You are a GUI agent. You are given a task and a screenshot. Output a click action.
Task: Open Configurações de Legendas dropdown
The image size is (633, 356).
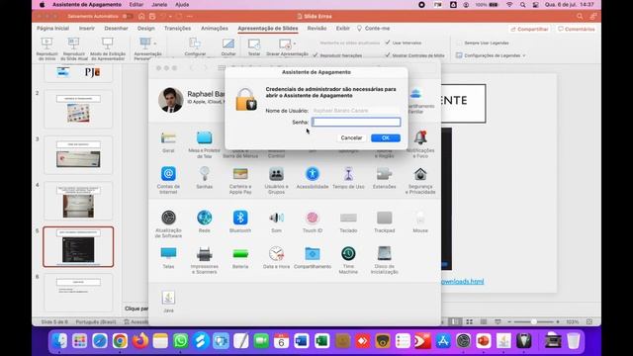491,55
